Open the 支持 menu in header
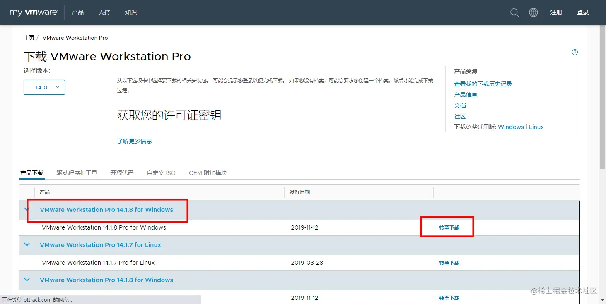The image size is (606, 304). coord(104,12)
